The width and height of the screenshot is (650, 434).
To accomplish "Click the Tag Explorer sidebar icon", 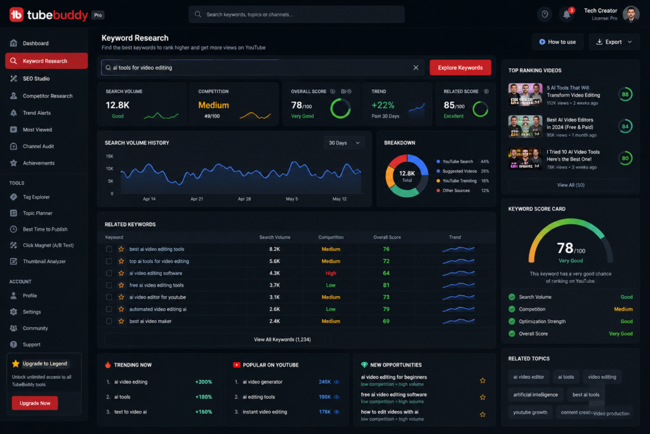I will (x=14, y=197).
